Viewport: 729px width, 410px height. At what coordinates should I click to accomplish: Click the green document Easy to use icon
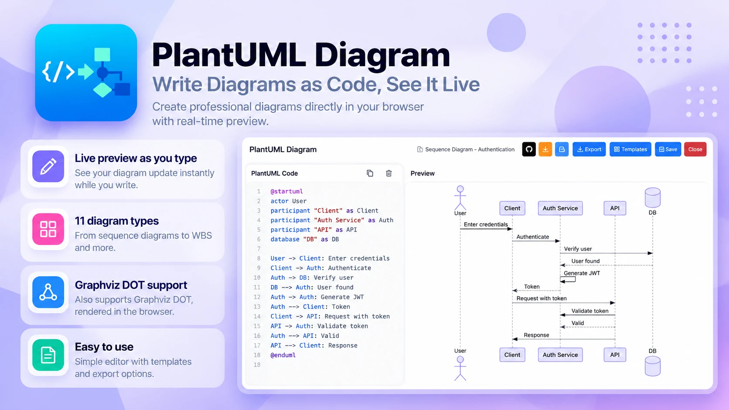pyautogui.click(x=48, y=355)
